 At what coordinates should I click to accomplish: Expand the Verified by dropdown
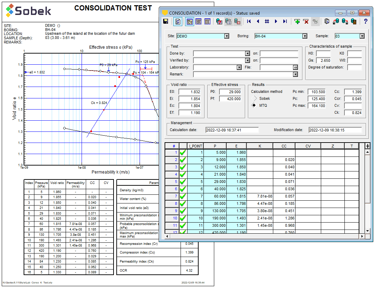click(248, 61)
